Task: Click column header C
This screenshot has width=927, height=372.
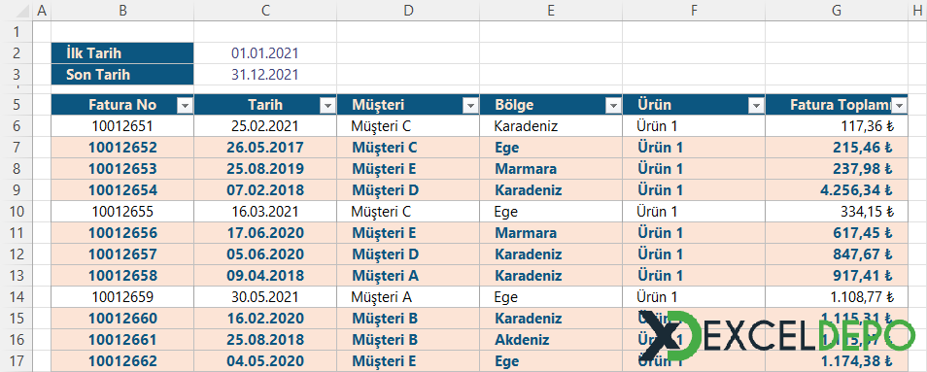Action: pyautogui.click(x=265, y=10)
